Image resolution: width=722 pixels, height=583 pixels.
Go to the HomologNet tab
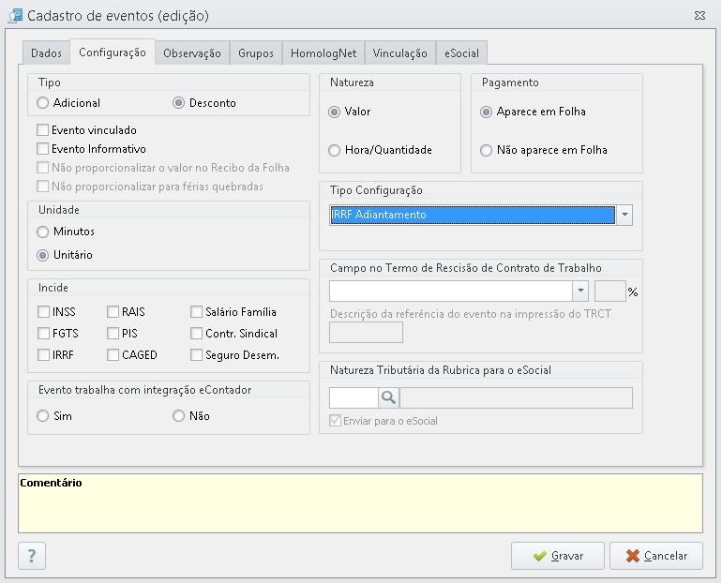tap(323, 53)
